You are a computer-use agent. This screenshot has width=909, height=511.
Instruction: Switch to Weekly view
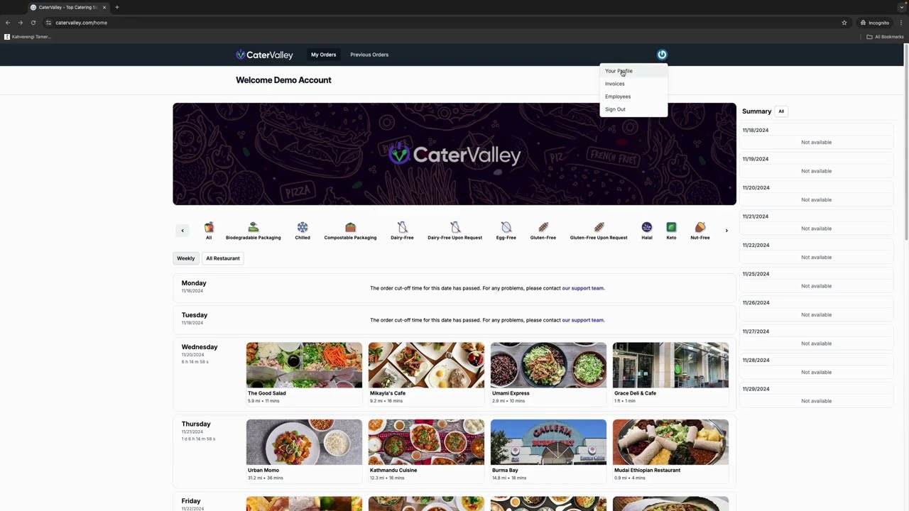coord(186,258)
